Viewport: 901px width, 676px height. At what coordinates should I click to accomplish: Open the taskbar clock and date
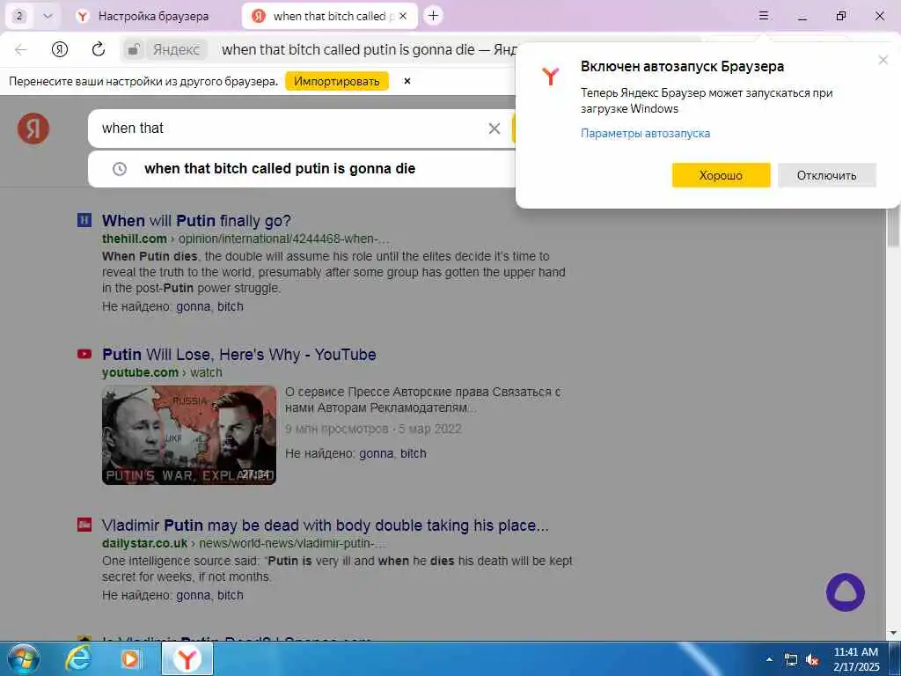[x=856, y=659]
